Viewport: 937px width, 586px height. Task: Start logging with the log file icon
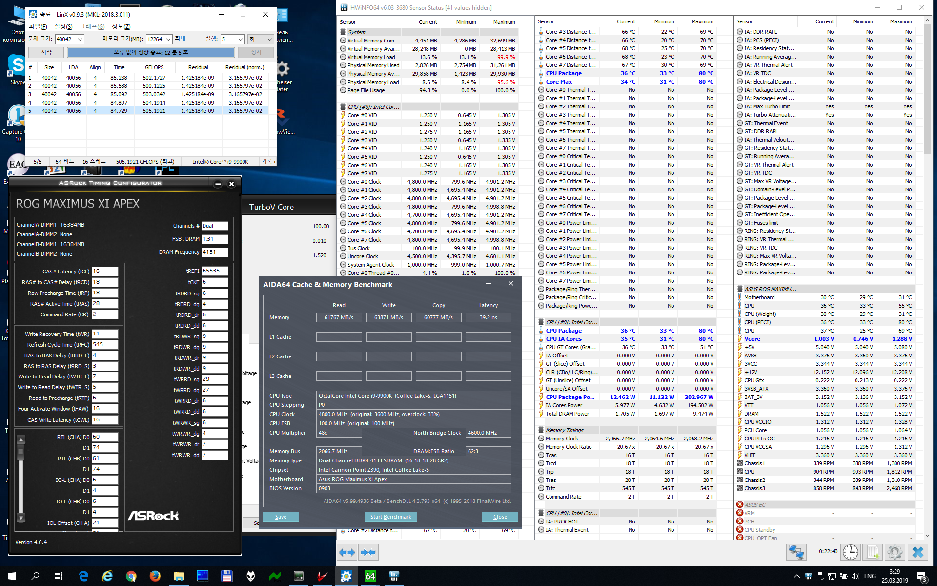pyautogui.click(x=873, y=552)
